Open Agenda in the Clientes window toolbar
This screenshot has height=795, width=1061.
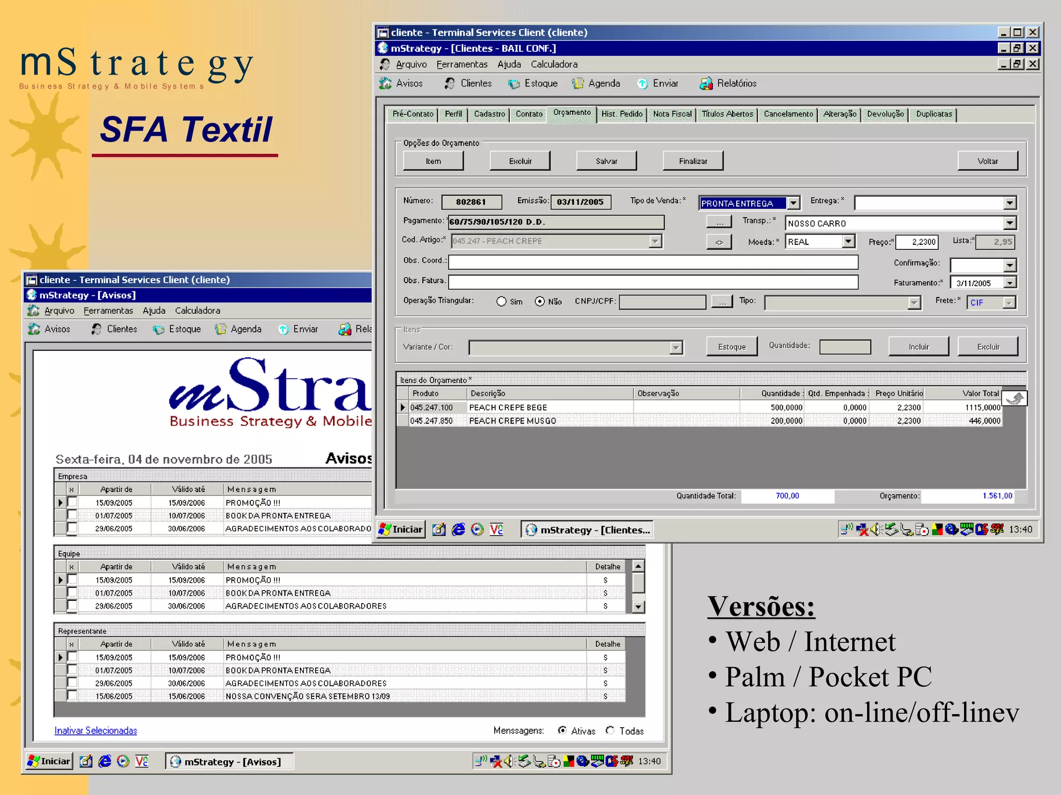596,83
